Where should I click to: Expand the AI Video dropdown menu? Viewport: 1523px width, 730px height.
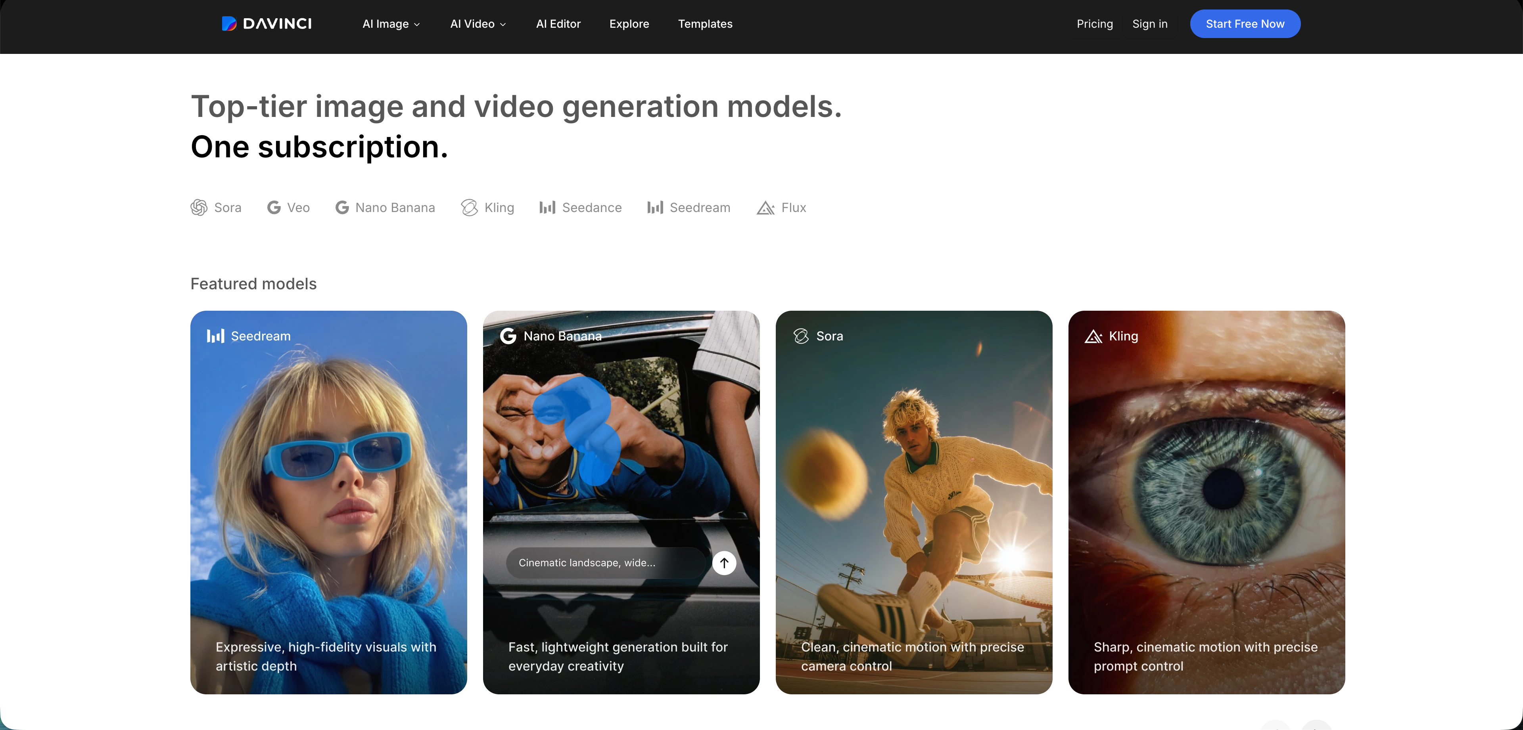tap(478, 24)
